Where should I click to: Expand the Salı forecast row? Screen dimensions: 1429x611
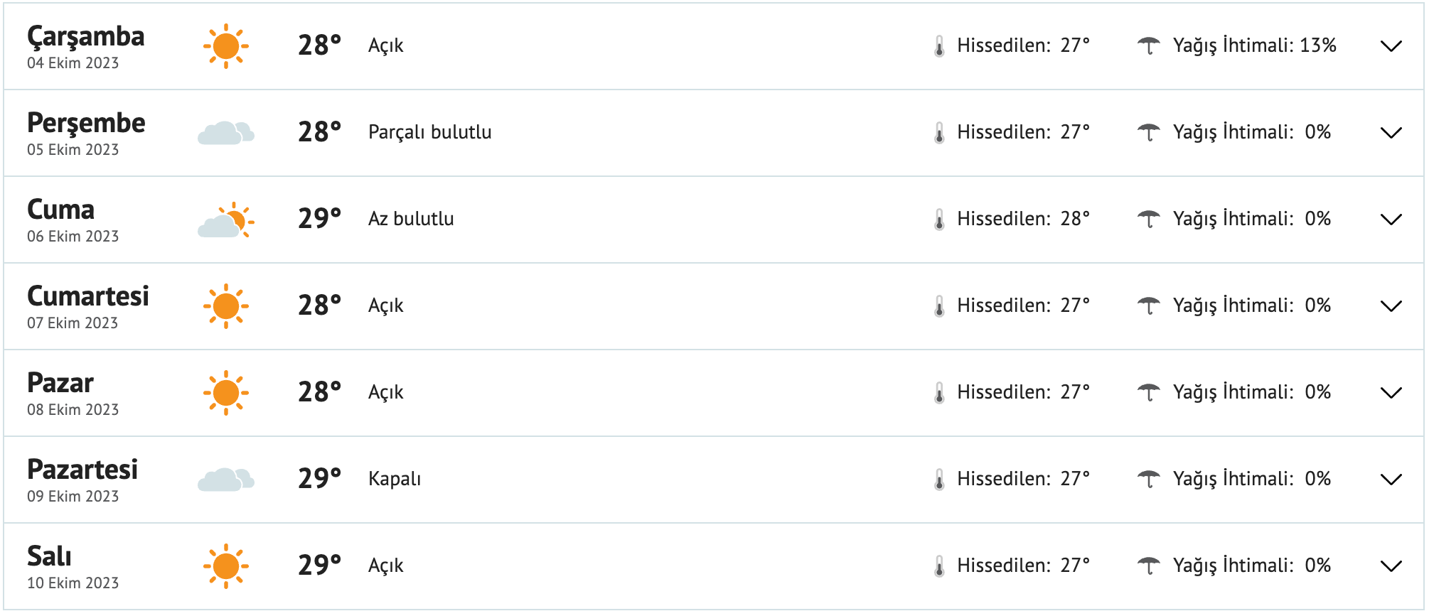tap(1392, 566)
